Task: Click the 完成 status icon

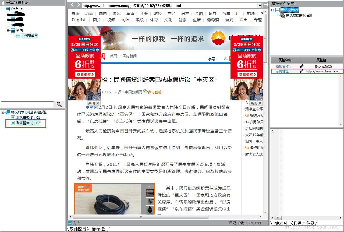Action: click(70, 223)
